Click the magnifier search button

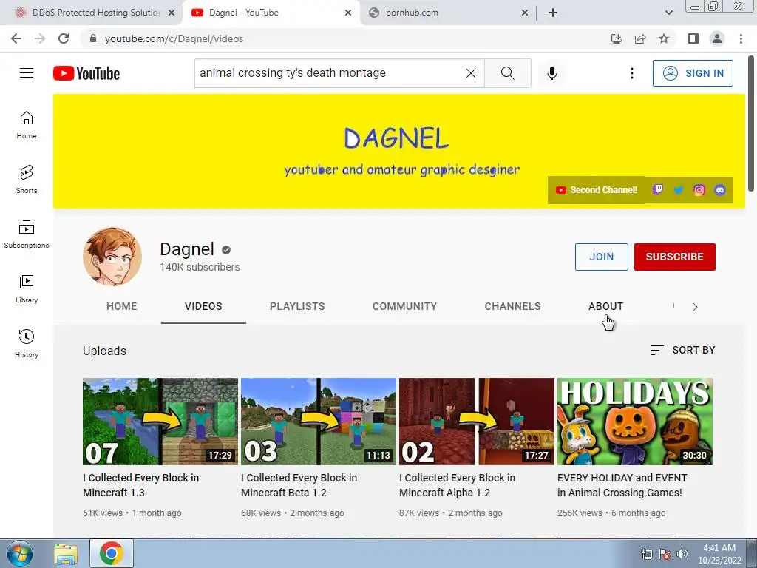507,73
